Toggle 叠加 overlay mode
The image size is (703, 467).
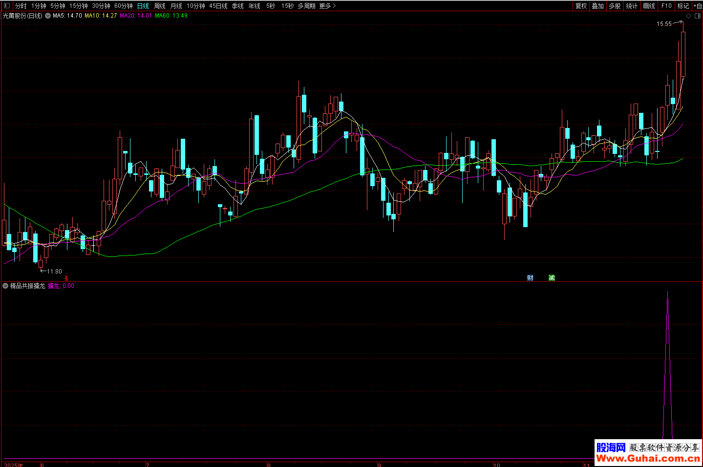(597, 6)
